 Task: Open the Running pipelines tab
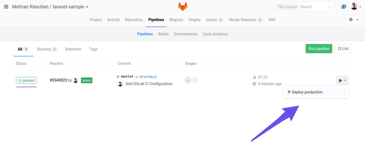coord(47,49)
